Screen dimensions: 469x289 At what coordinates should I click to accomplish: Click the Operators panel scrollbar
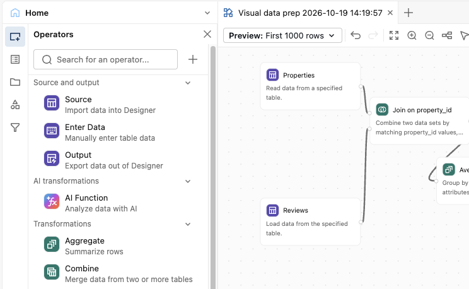(212, 167)
